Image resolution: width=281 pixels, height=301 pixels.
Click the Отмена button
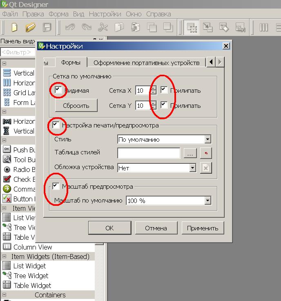pos(156,228)
